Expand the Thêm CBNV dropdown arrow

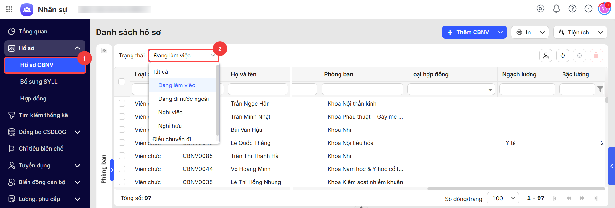click(500, 32)
